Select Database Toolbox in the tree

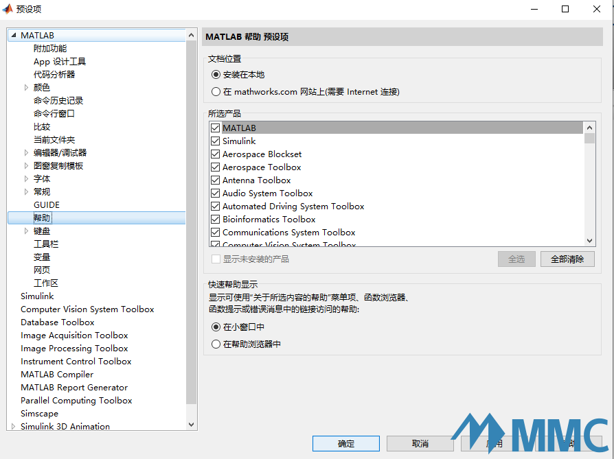pos(58,322)
